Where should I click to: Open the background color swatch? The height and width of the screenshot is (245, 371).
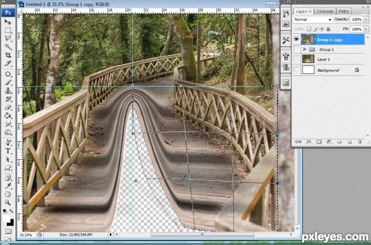11,223
